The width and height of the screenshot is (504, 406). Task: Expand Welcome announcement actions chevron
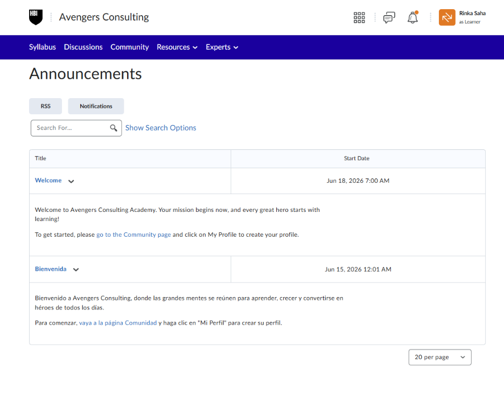tap(71, 181)
